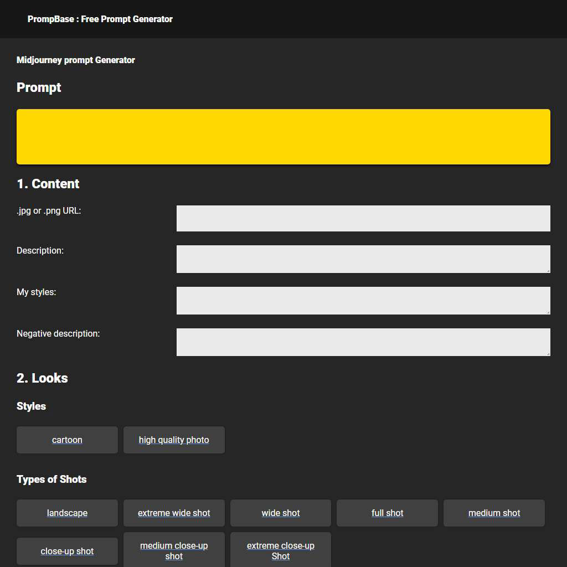This screenshot has height=567, width=567.
Task: Click the .jpg or .png URL field
Action: click(363, 218)
